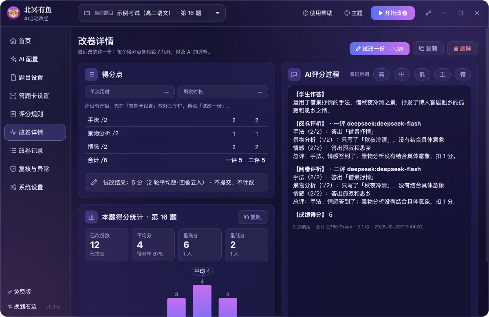Click the compact window arrows icon
This screenshot has height=317, width=489.
(x=428, y=13)
